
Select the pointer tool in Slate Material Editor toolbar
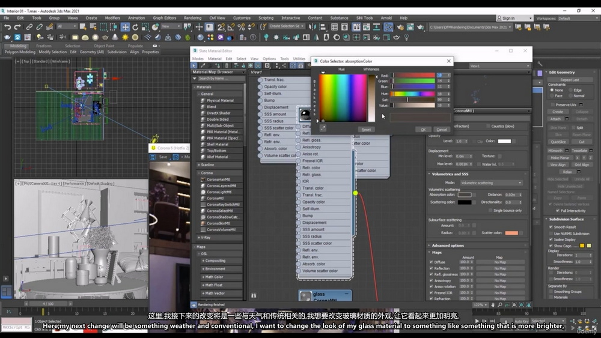tap(194, 65)
